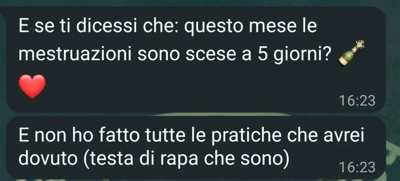Click the word "mestruazioni"
400x181 pixels.
point(75,55)
